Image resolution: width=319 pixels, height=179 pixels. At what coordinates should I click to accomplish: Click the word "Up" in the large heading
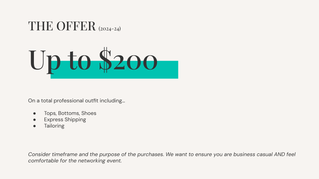[45, 62]
